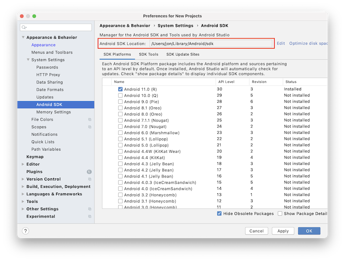This screenshot has width=345, height=261.
Task: Open Menus and Toolbars settings
Action: pos(52,52)
